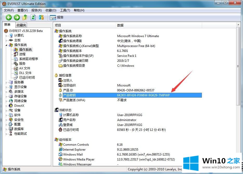The width and height of the screenshot is (243, 174).
Task: Click the Internet Explorer icon in list
Action: [61, 149]
